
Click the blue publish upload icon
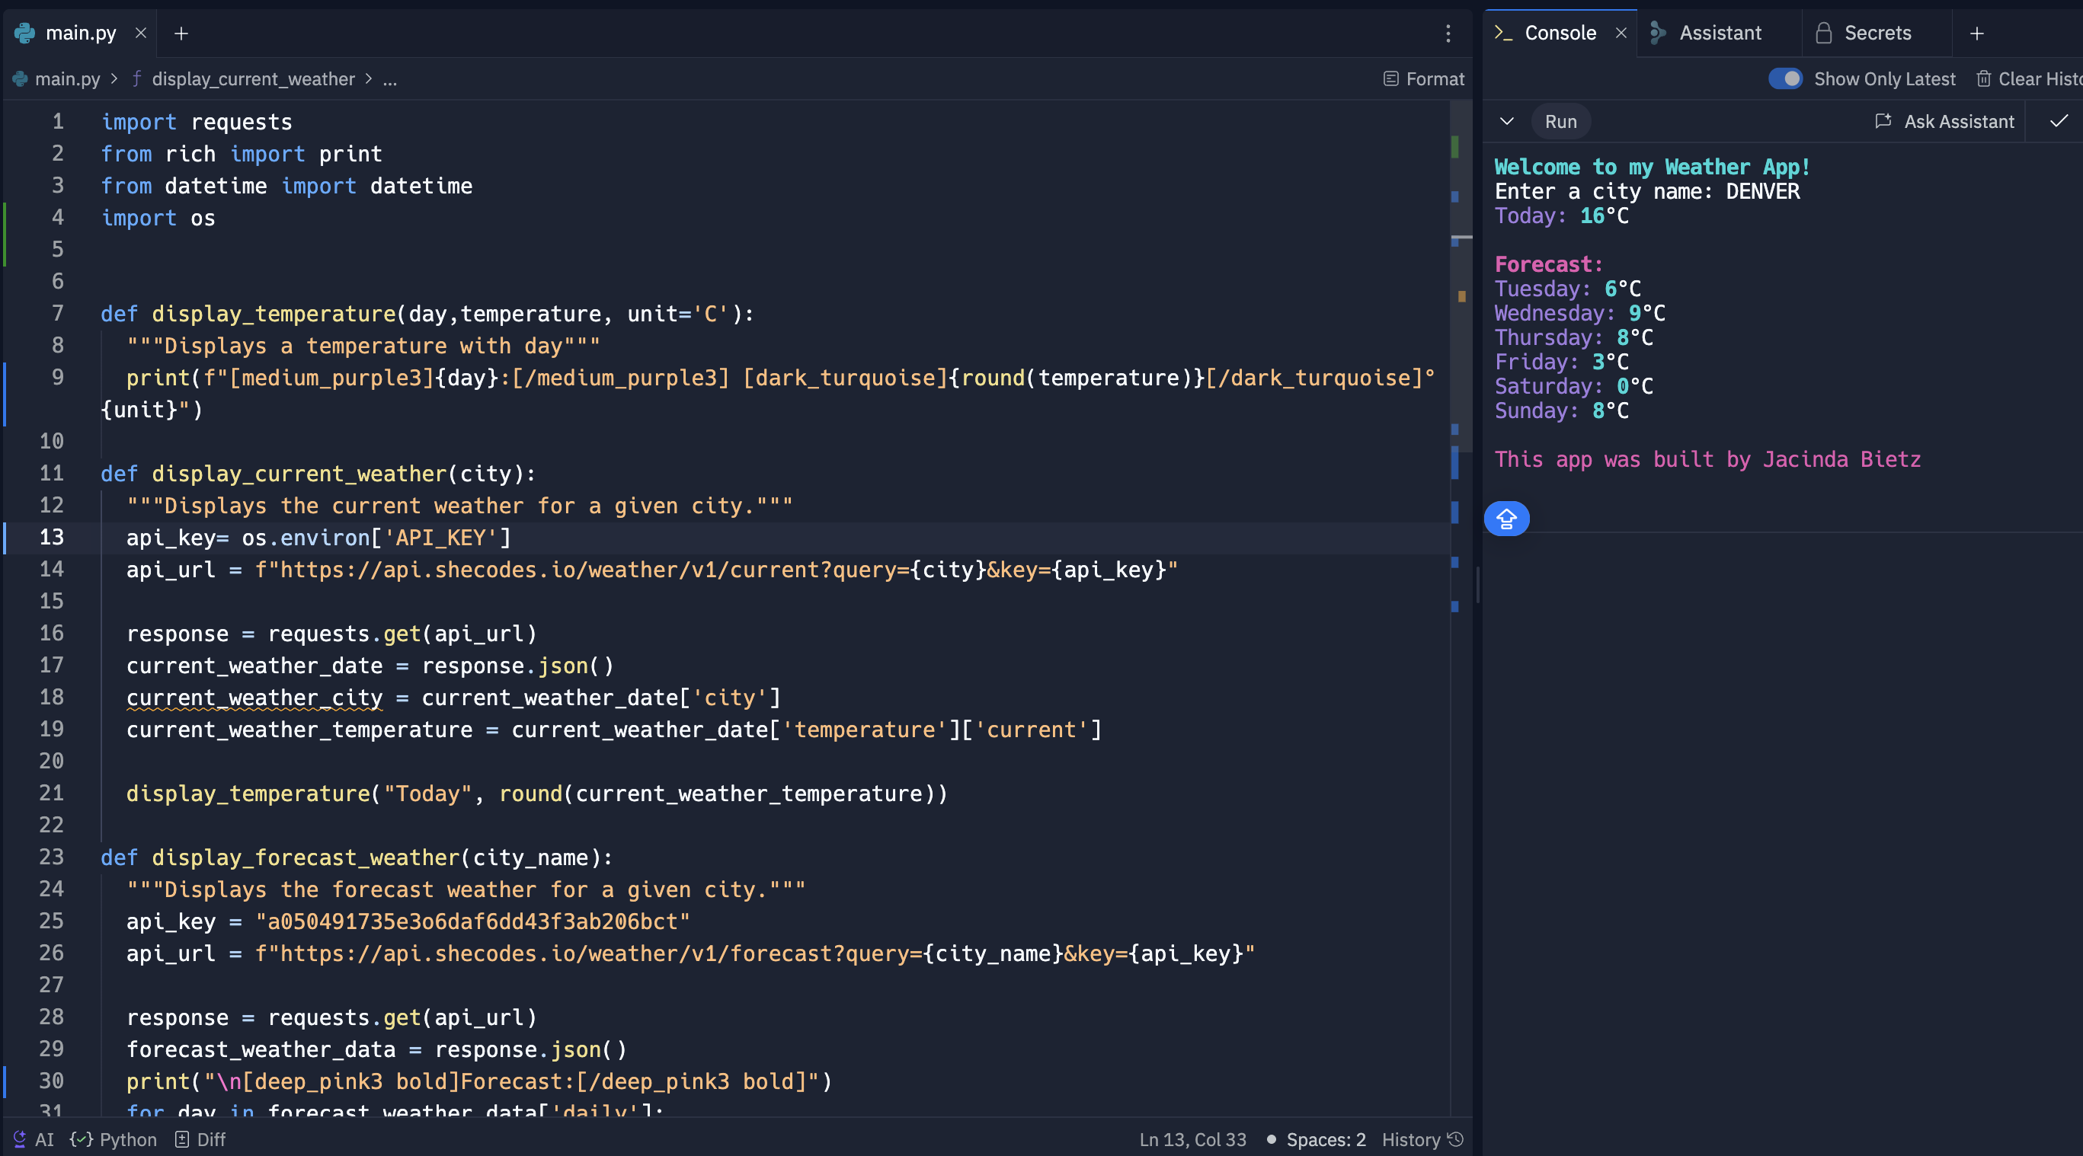(x=1505, y=519)
